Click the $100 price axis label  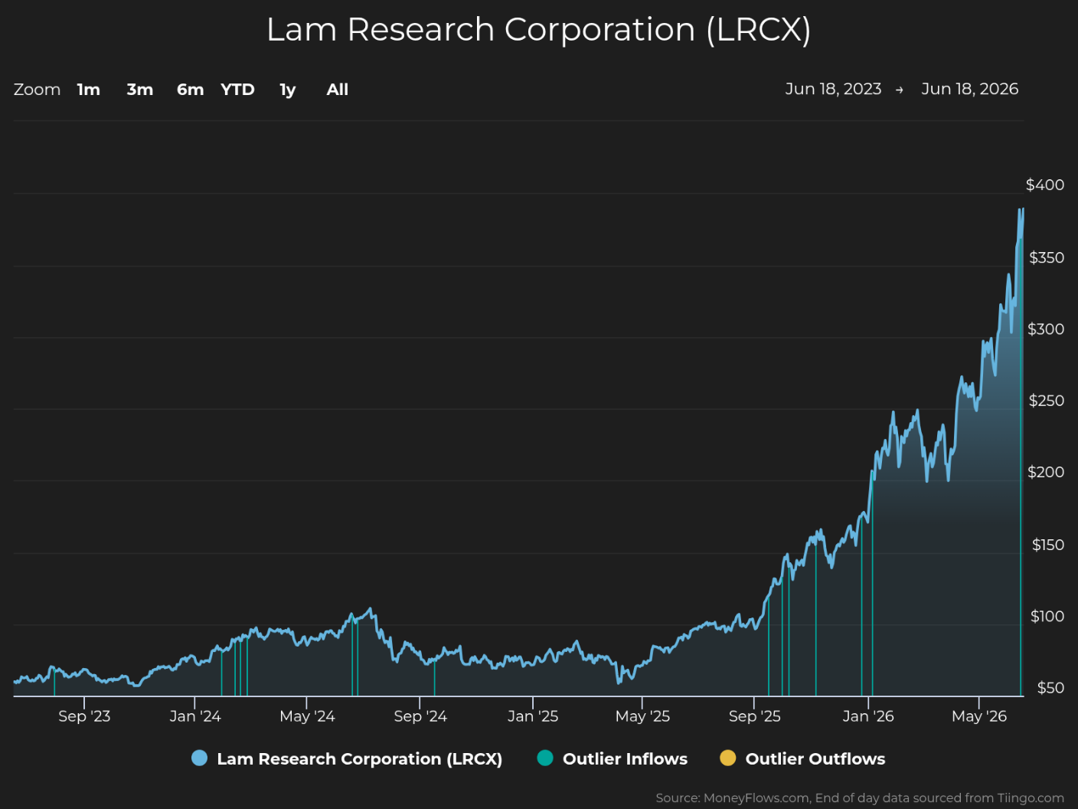coord(1047,616)
